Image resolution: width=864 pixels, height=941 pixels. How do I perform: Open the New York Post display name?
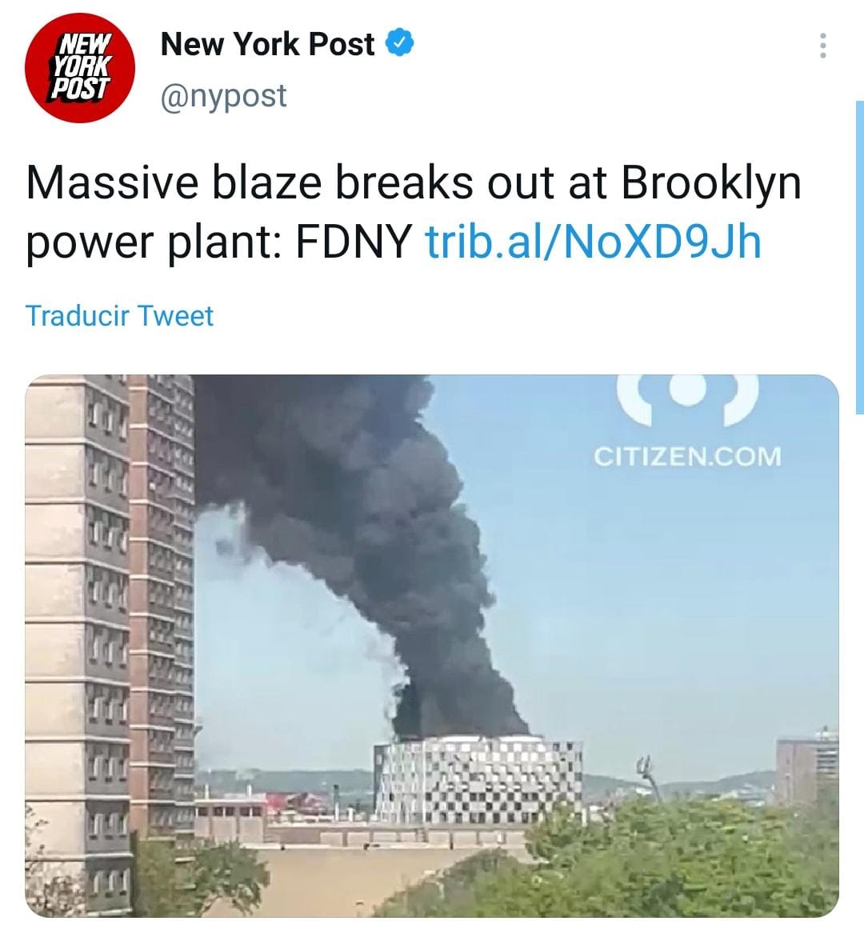[267, 44]
